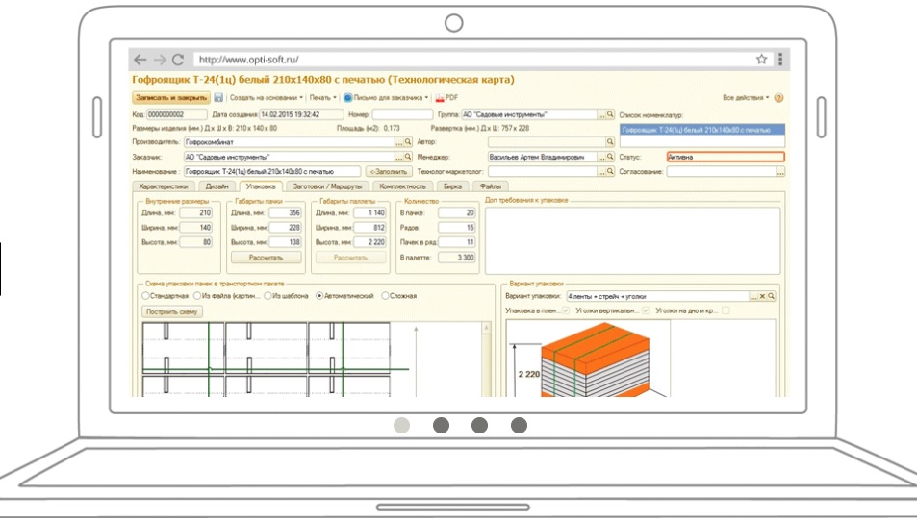
Task: Click the Статус input field
Action: point(726,157)
